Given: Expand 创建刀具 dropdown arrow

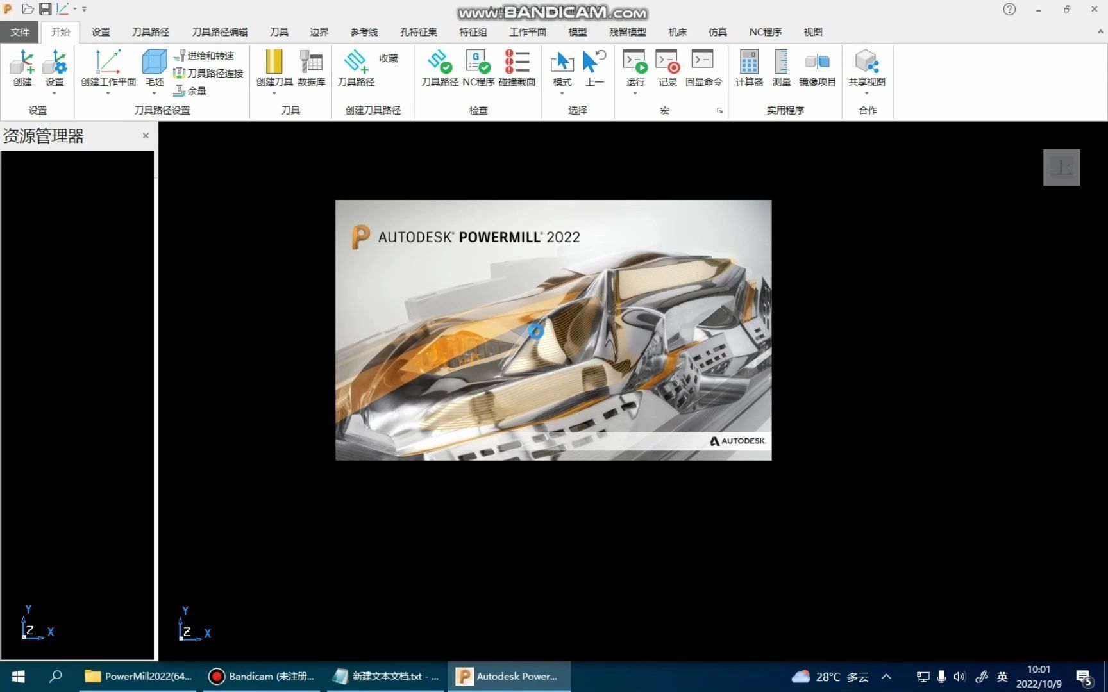Looking at the screenshot, I should click(x=274, y=94).
